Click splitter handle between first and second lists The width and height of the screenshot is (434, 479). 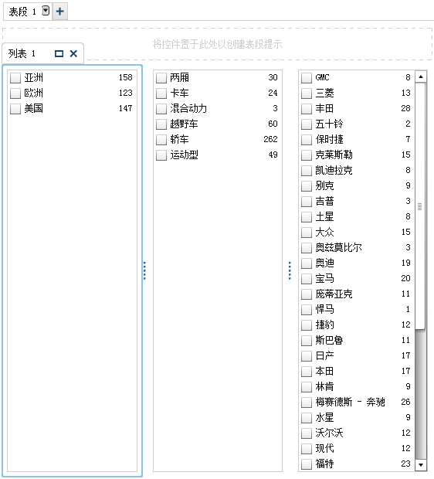pyautogui.click(x=144, y=270)
